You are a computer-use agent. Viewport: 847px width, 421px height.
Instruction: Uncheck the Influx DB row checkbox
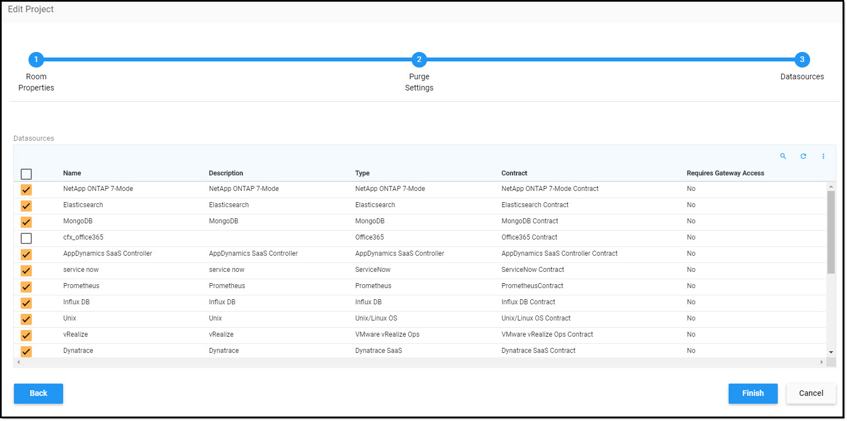point(26,303)
